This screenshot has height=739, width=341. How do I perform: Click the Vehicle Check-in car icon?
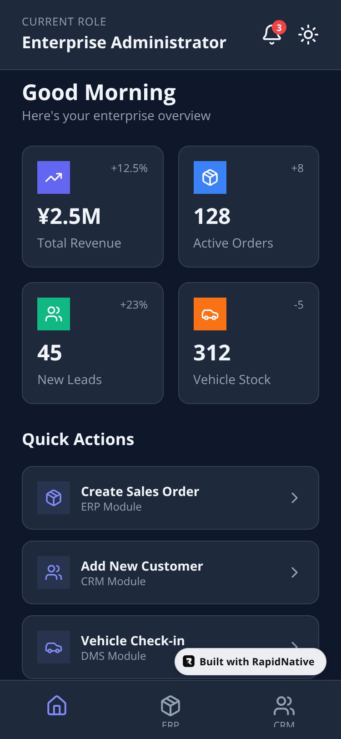coord(54,647)
